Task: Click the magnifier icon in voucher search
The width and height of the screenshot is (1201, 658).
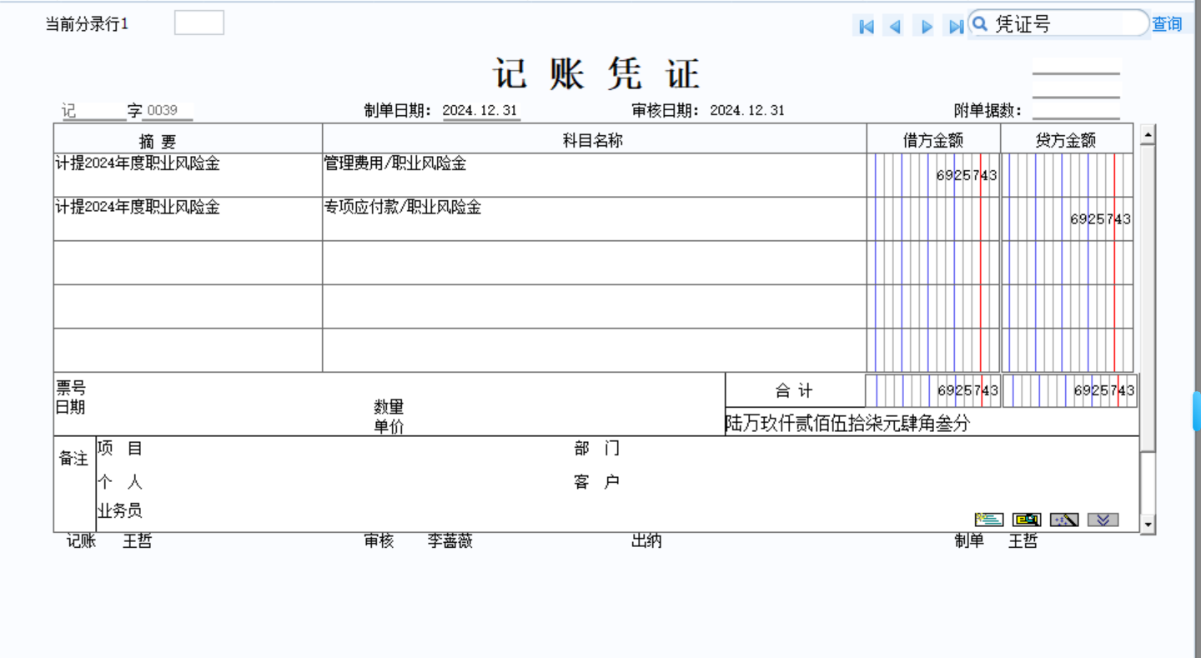Action: (x=982, y=23)
